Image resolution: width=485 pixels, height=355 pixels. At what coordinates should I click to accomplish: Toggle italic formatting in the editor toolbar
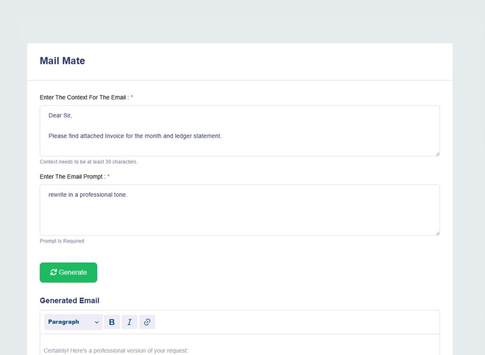point(129,322)
